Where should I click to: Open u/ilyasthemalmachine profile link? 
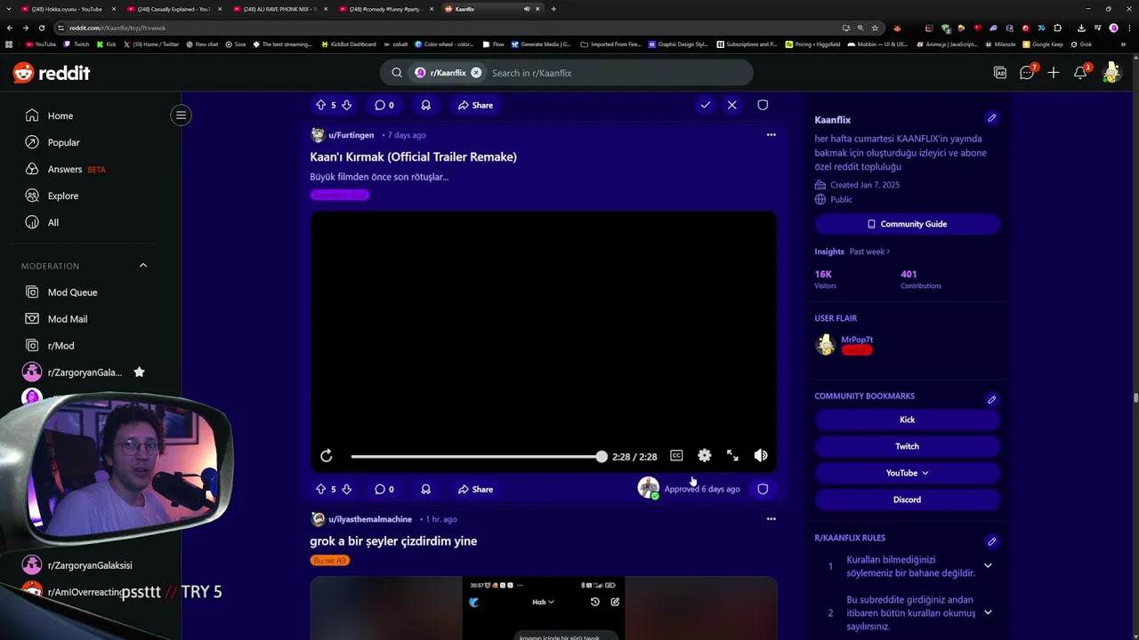pos(369,519)
